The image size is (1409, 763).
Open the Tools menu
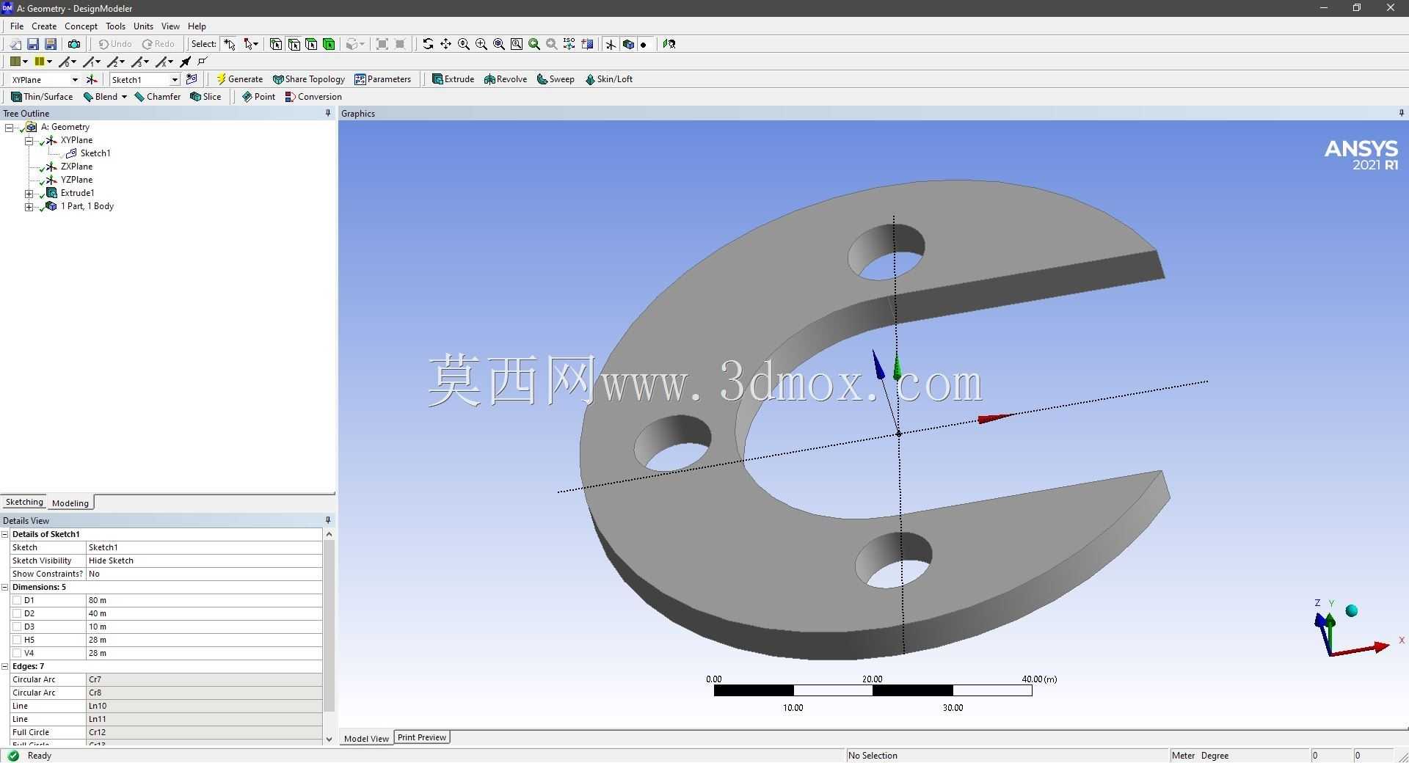(115, 26)
